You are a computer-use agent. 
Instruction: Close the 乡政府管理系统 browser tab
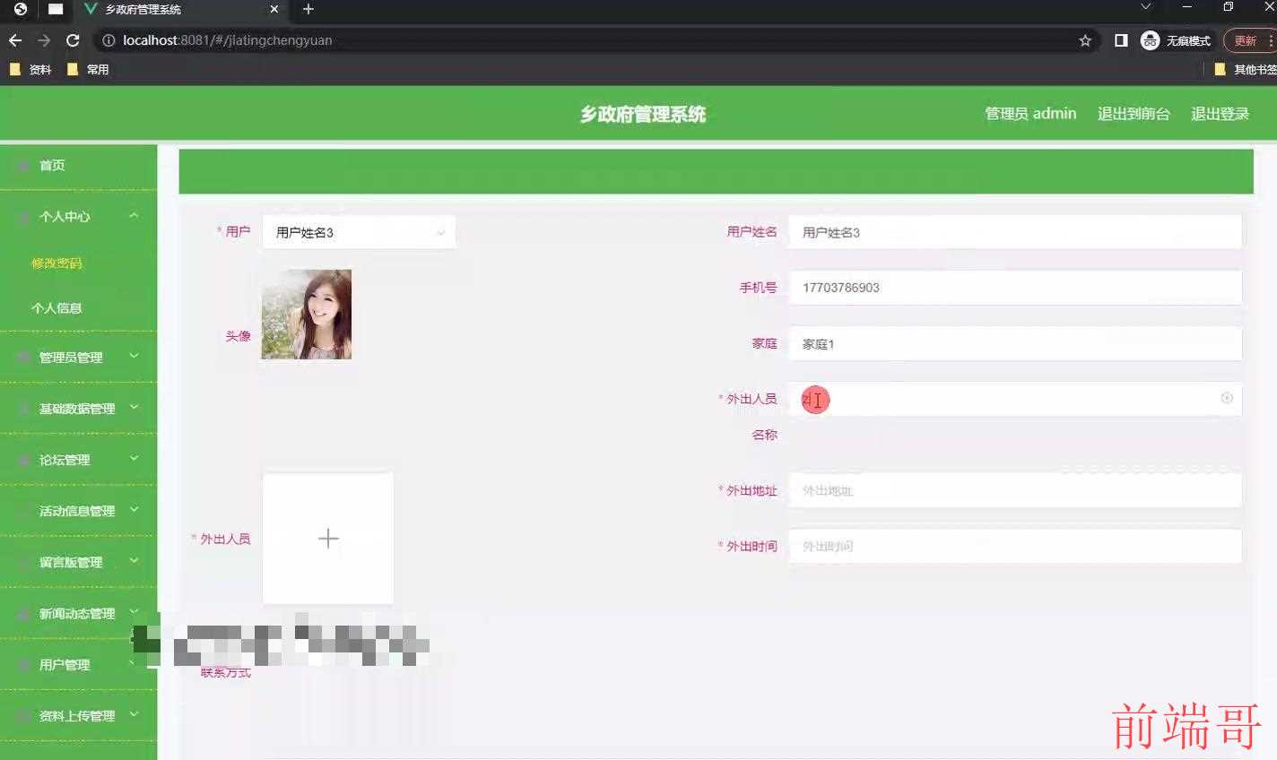tap(274, 9)
